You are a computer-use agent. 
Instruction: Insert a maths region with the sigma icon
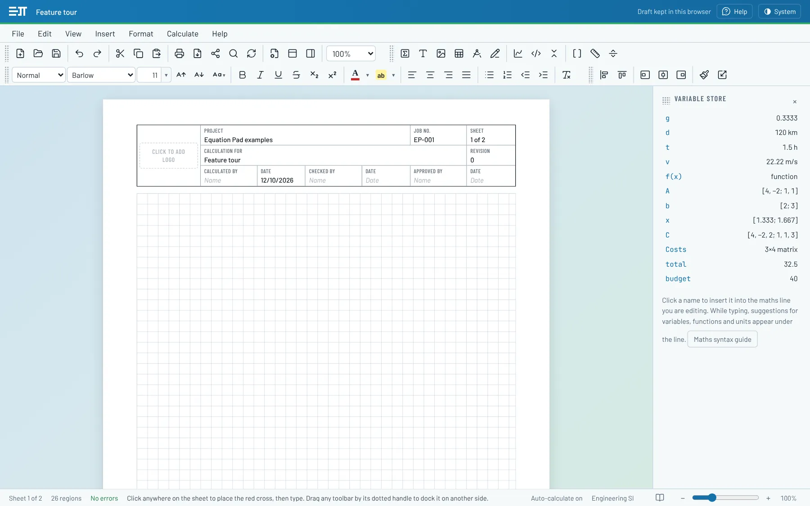coord(405,54)
